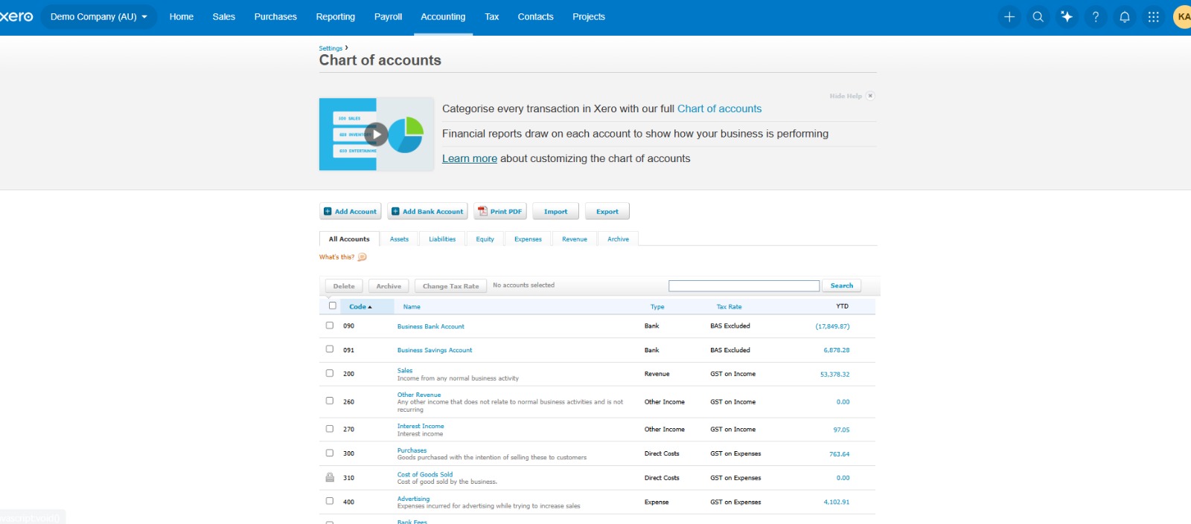Open the app launcher grid icon
Screen dimensions: 1191x524
[1154, 16]
